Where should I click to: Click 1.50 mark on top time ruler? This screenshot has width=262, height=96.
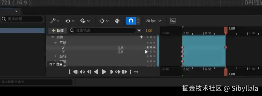(252, 33)
